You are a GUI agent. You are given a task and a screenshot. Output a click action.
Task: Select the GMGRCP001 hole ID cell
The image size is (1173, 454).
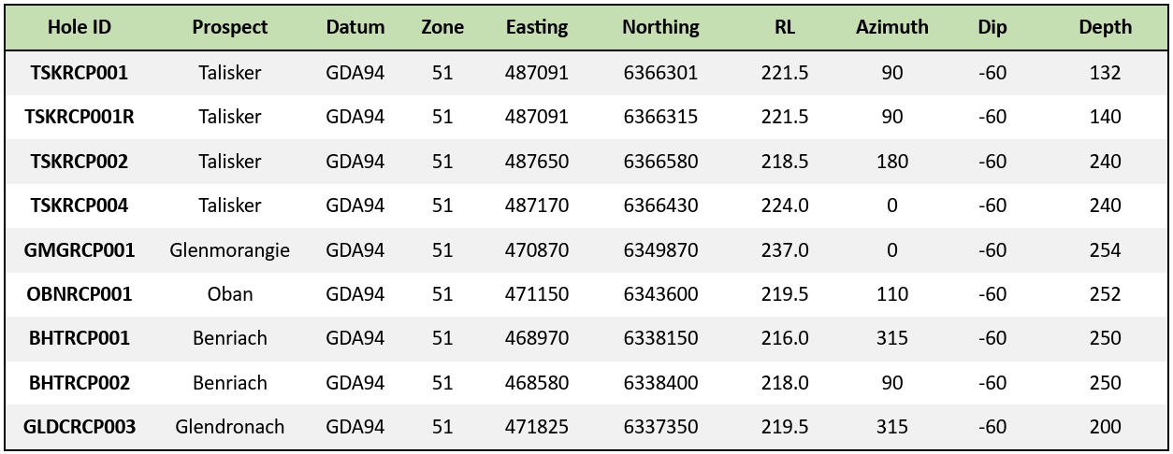click(x=80, y=250)
